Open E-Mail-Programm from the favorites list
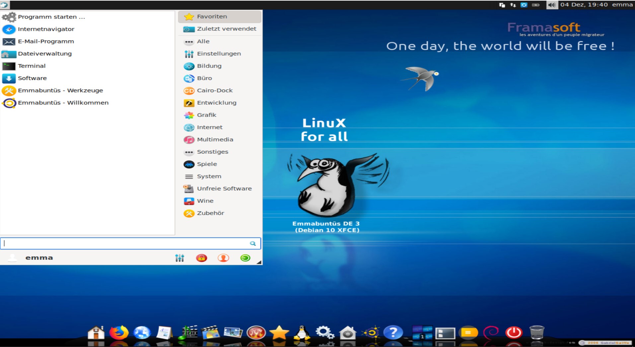The height and width of the screenshot is (347, 635). (88, 41)
